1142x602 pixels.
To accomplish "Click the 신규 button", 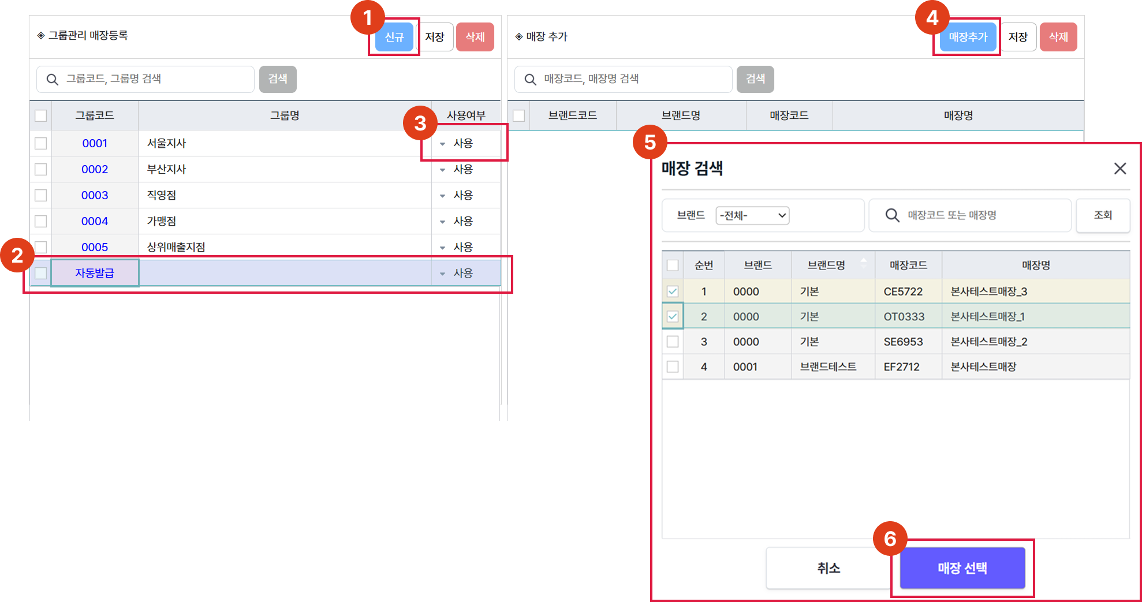I will (394, 37).
